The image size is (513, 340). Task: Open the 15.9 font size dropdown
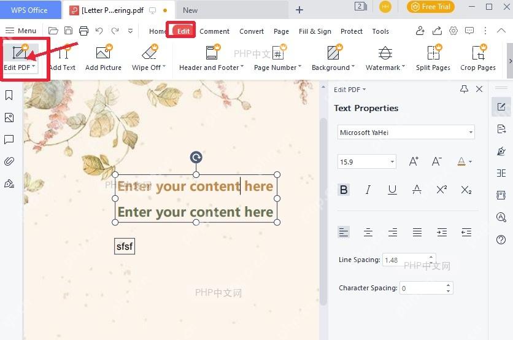(367, 161)
